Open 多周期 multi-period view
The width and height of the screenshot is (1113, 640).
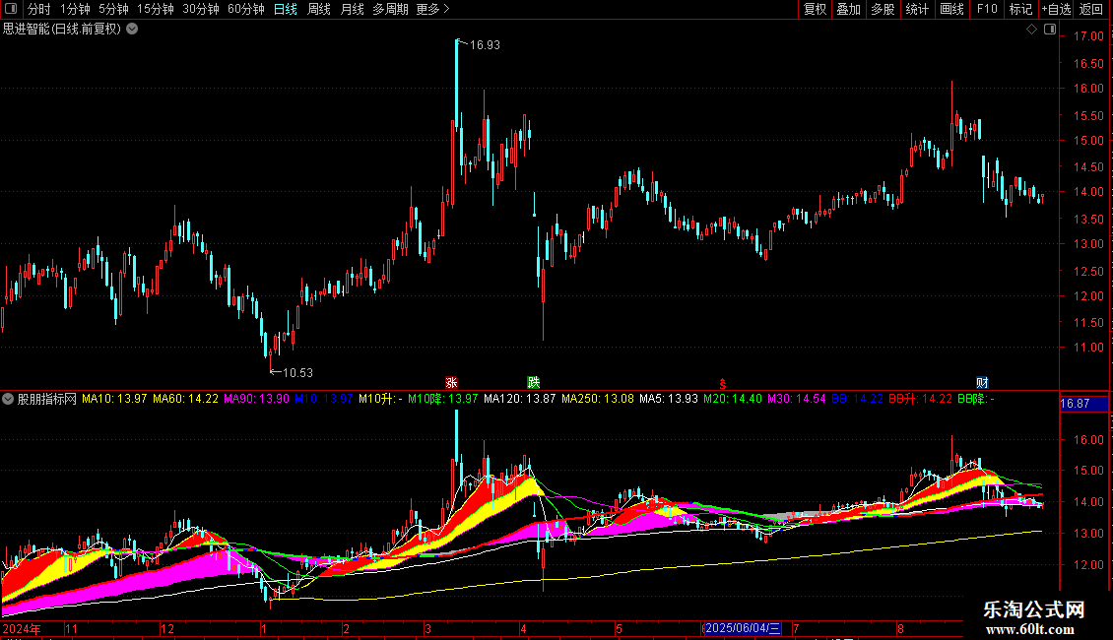tap(390, 9)
